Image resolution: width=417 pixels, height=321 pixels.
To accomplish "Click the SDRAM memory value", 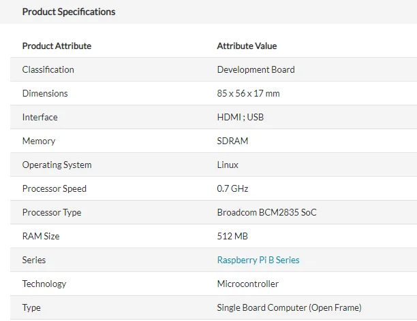I will 232,141.
